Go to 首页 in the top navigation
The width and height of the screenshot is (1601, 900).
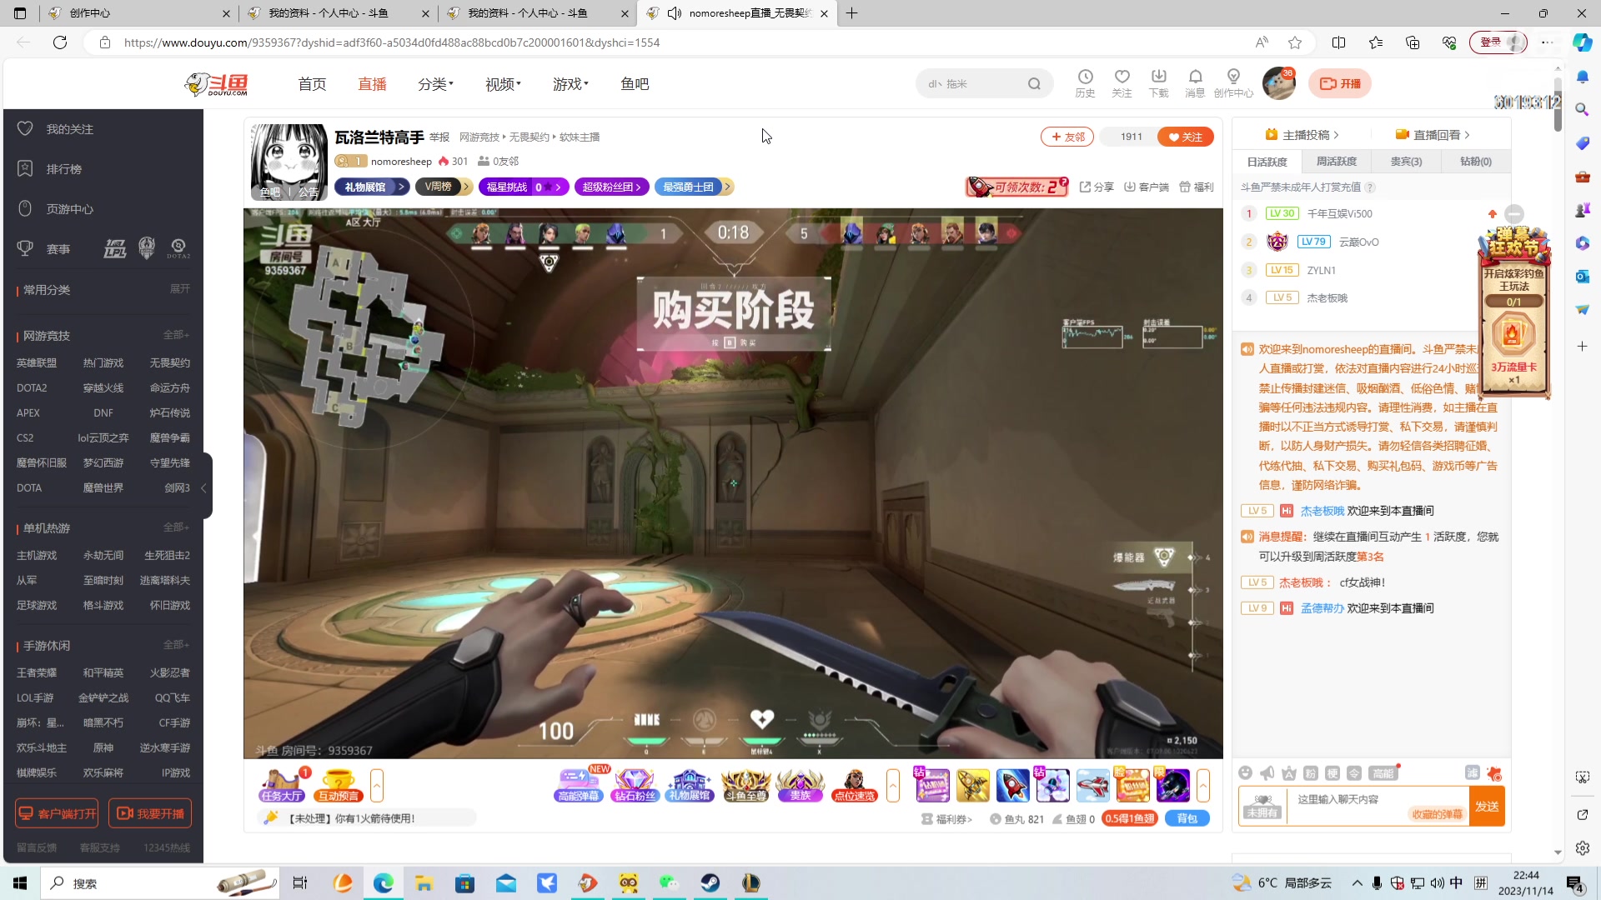pos(312,84)
